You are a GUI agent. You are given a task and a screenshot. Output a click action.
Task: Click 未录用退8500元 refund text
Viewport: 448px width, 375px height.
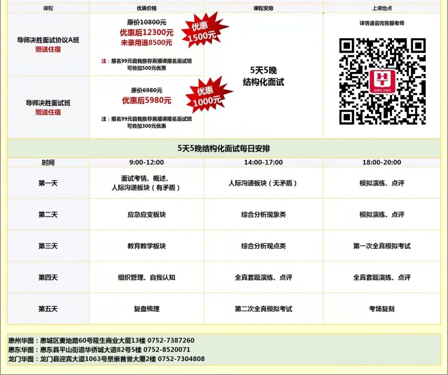[x=146, y=43]
